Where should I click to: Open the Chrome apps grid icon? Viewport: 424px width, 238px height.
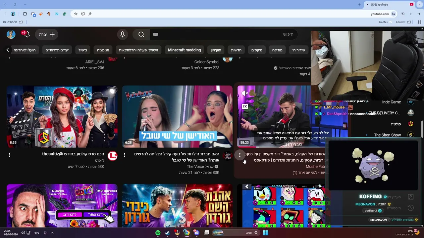pyautogui.click(x=420, y=22)
